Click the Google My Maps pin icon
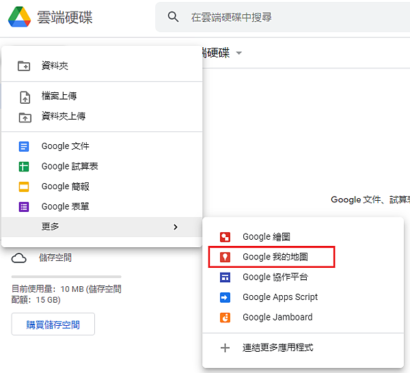Viewport: 410px width, 373px height. point(225,257)
